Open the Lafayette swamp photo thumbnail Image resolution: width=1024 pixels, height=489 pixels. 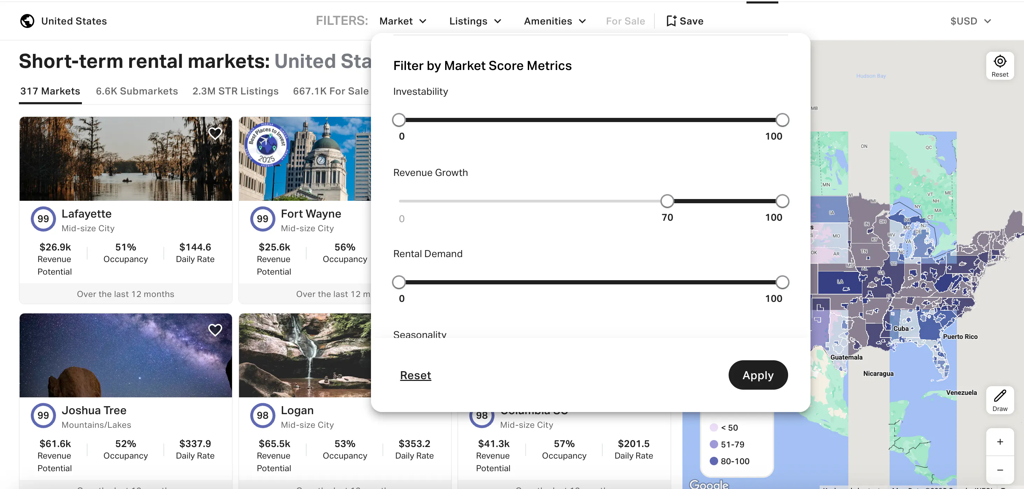pos(126,159)
